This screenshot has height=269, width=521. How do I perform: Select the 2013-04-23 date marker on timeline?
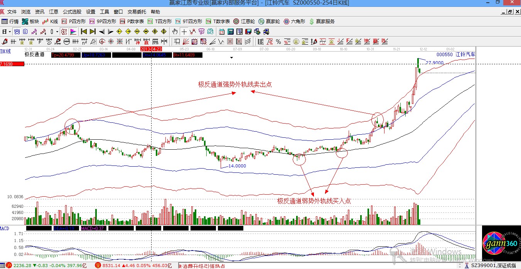[151, 49]
